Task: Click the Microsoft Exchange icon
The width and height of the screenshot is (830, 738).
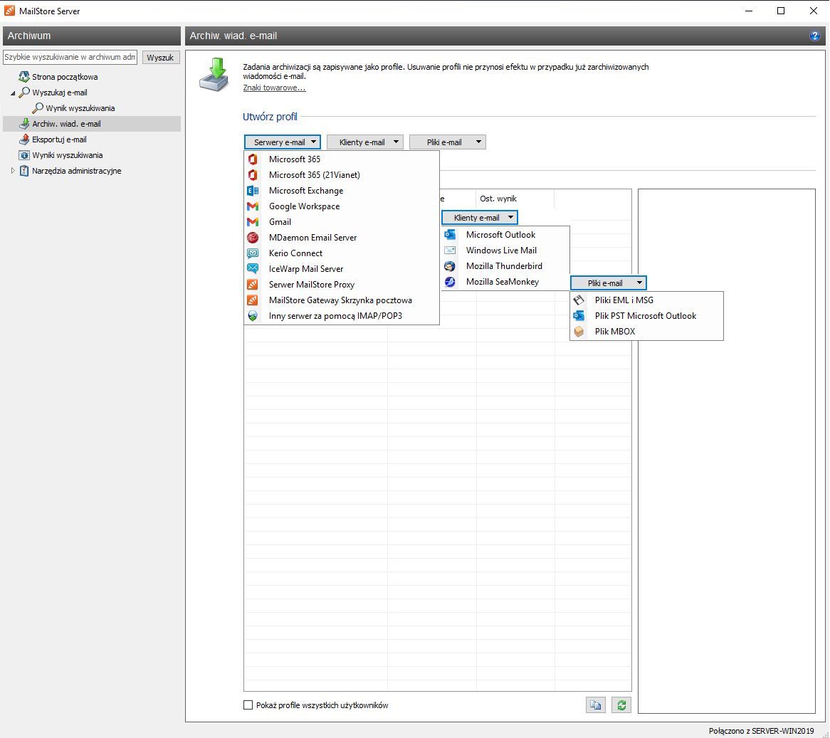Action: pyautogui.click(x=253, y=191)
